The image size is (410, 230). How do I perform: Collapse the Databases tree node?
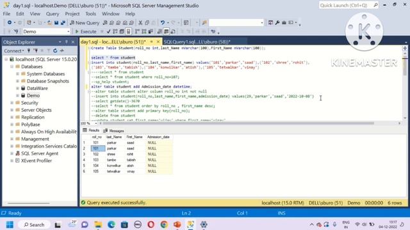[x=12, y=66]
